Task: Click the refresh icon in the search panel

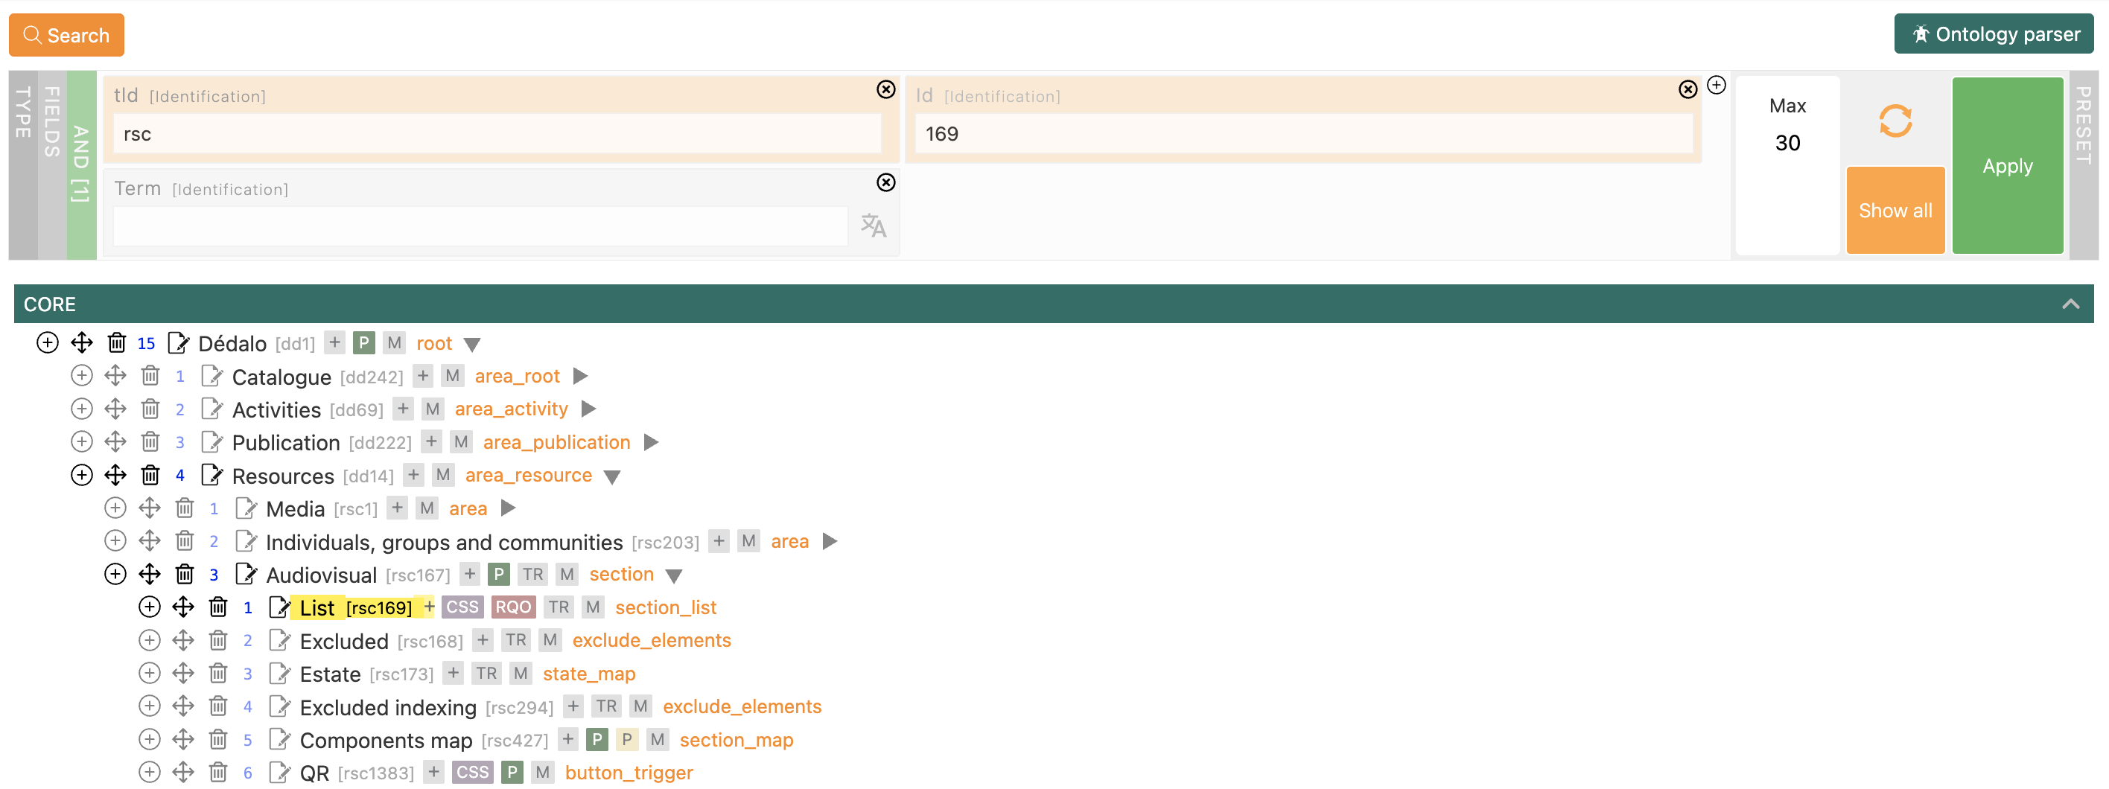Action: click(1895, 120)
